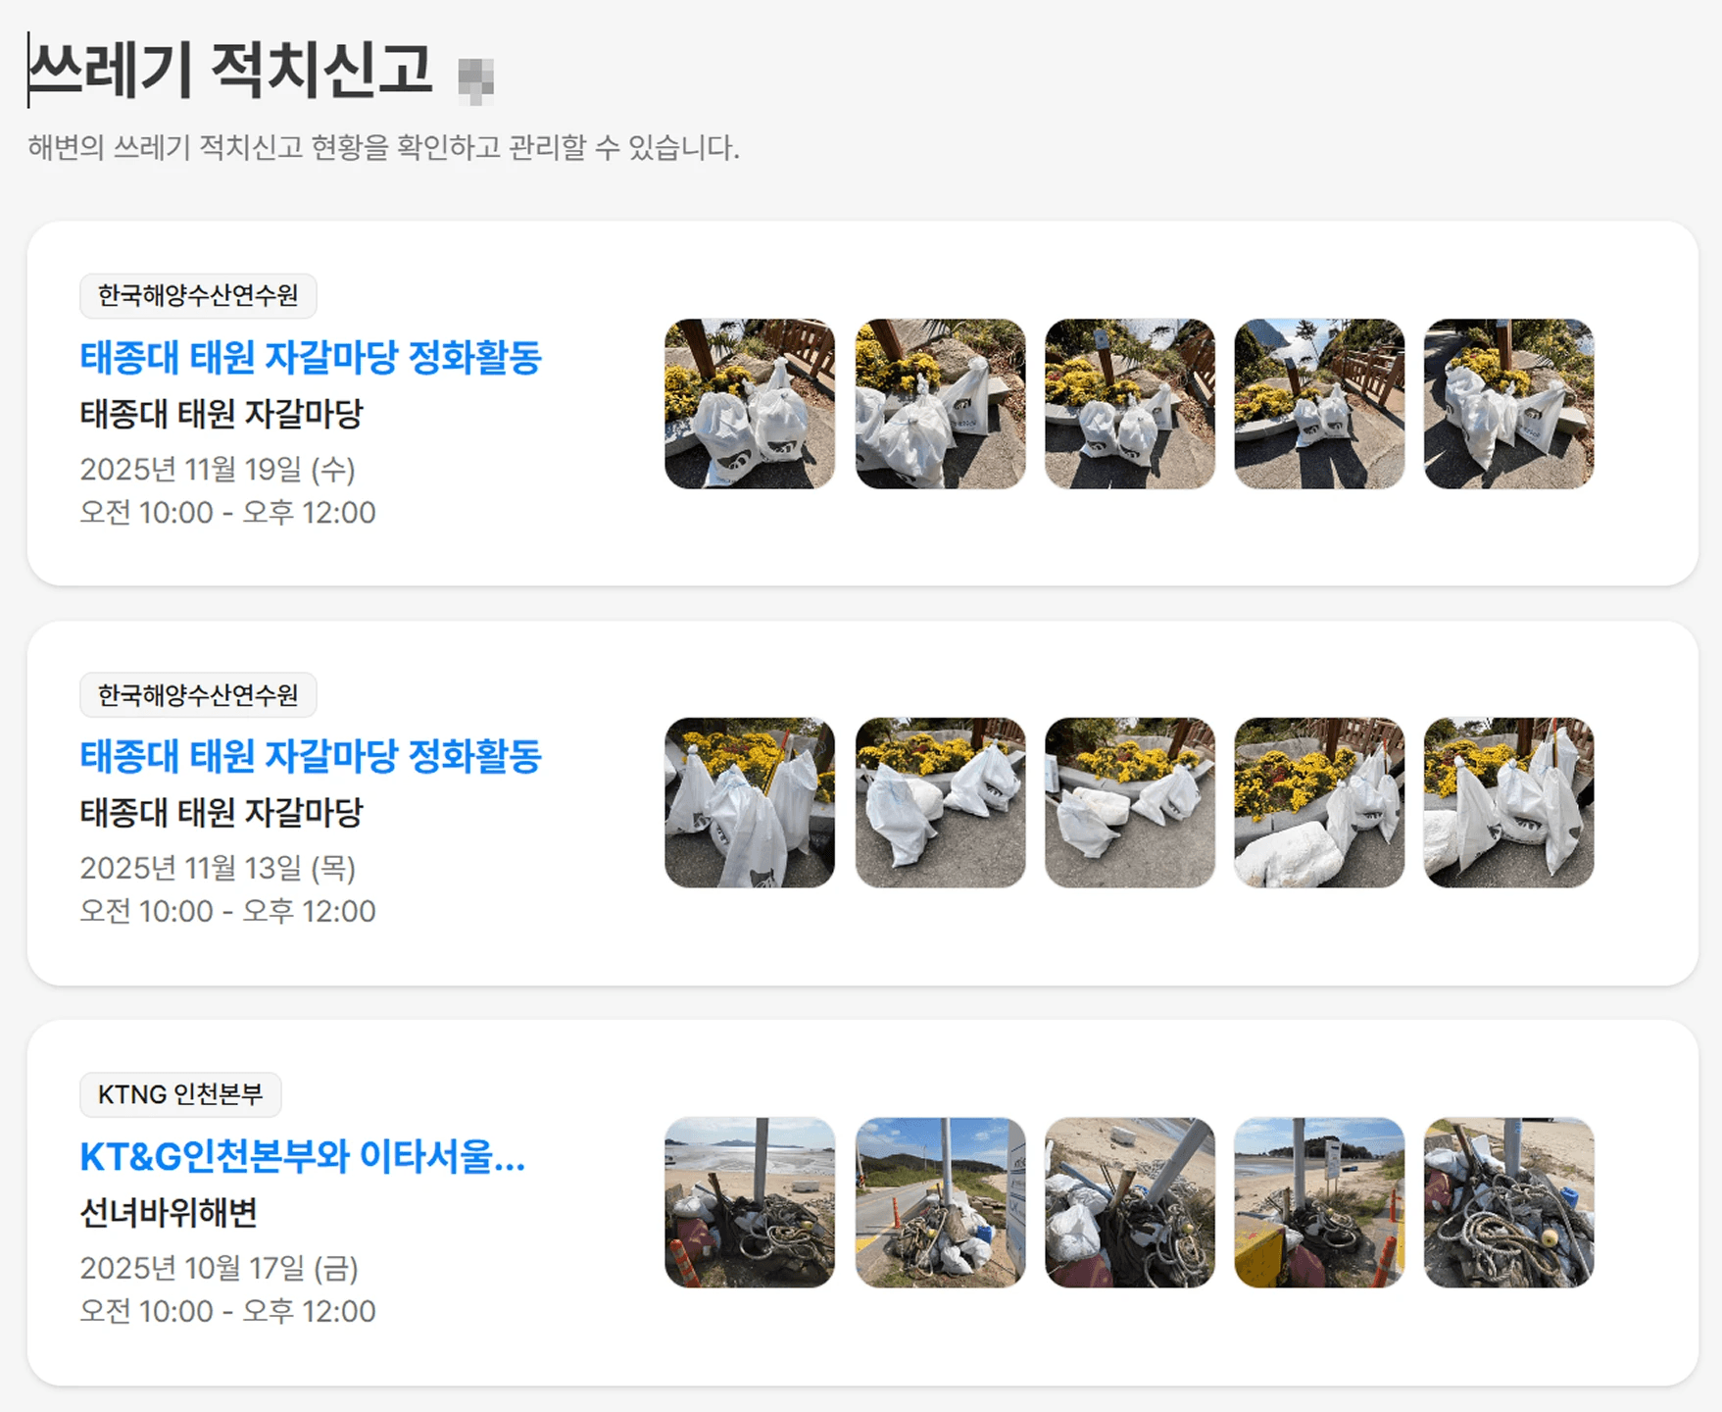View fourth photo of the 선녀바위해변 report
The height and width of the screenshot is (1412, 1722).
pyautogui.click(x=1319, y=1202)
